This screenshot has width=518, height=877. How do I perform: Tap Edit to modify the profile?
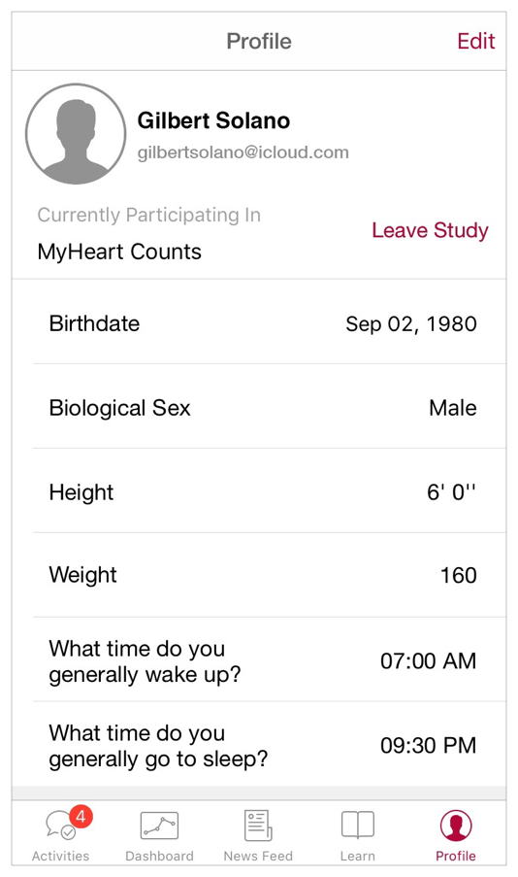(476, 41)
